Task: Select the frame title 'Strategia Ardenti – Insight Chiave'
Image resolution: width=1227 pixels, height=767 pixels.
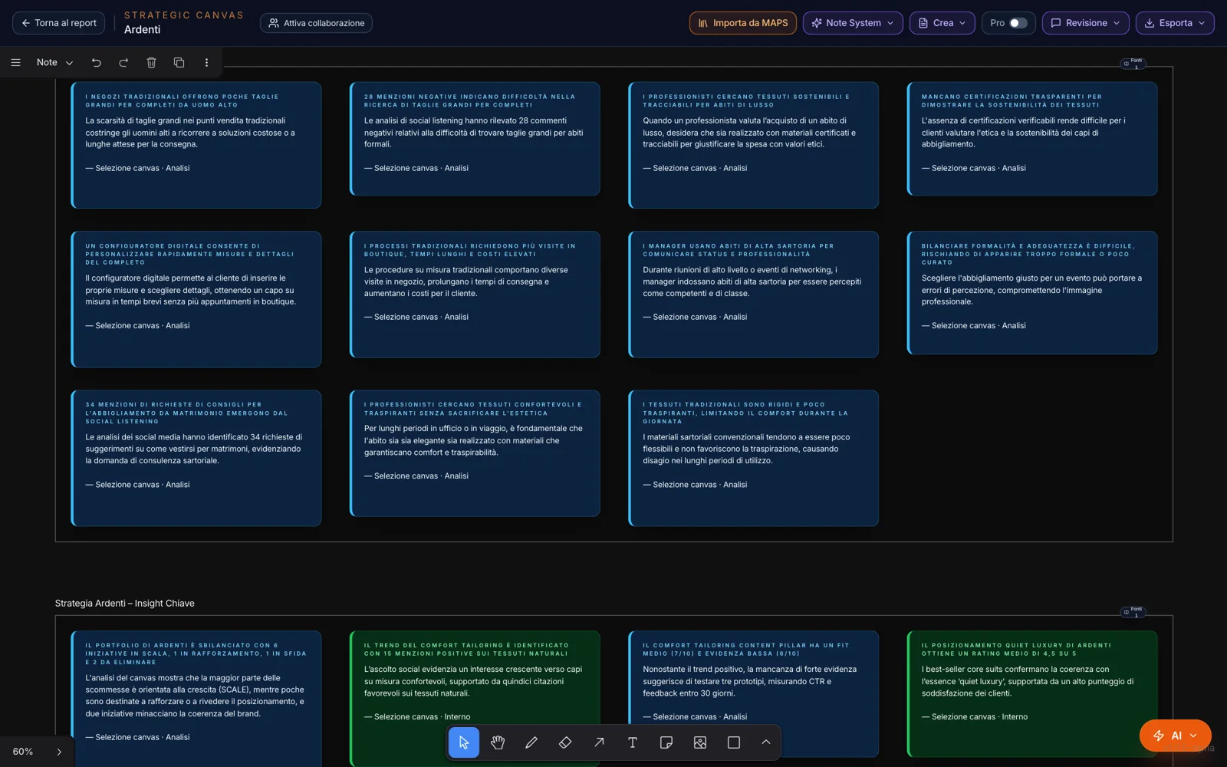Action: click(x=125, y=604)
